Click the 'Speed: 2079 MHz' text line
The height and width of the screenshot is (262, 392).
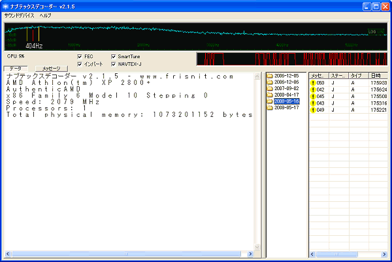pos(53,102)
